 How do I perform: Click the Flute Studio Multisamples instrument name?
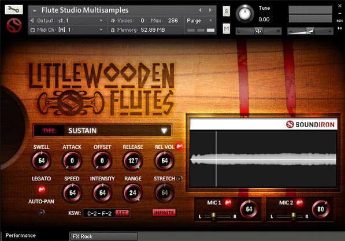point(85,10)
